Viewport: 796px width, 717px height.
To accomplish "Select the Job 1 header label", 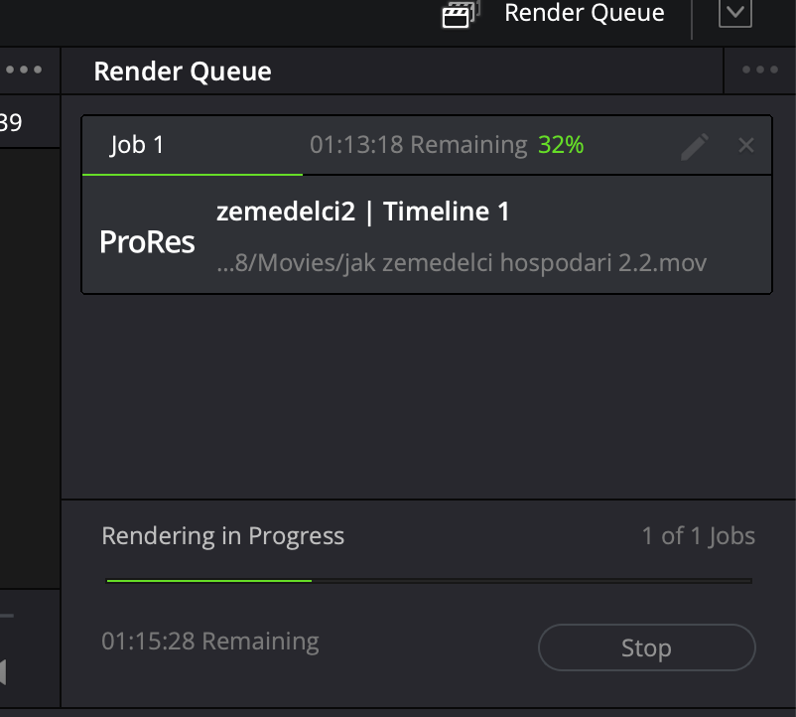I will 137,145.
